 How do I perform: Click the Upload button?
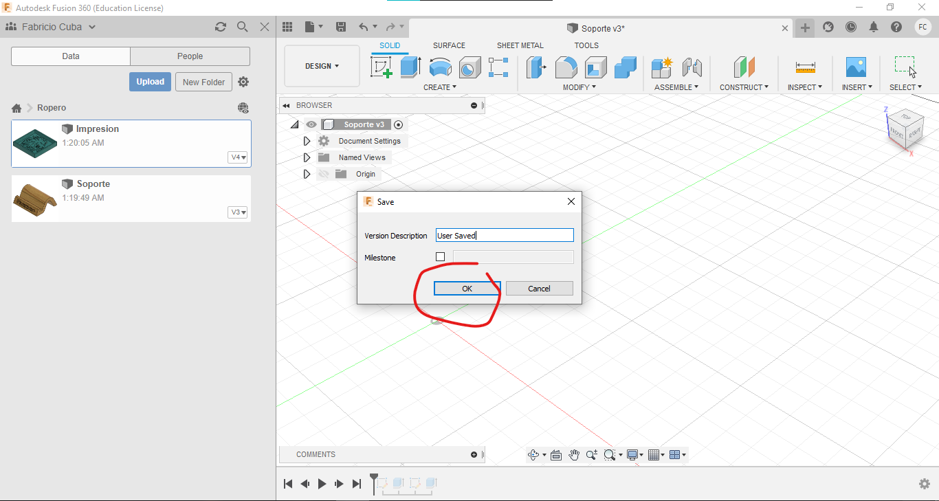[x=150, y=82]
